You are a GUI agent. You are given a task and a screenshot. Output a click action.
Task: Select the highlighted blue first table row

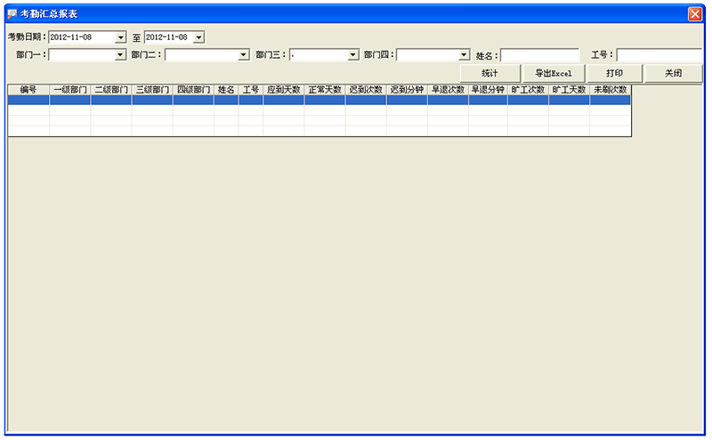319,101
